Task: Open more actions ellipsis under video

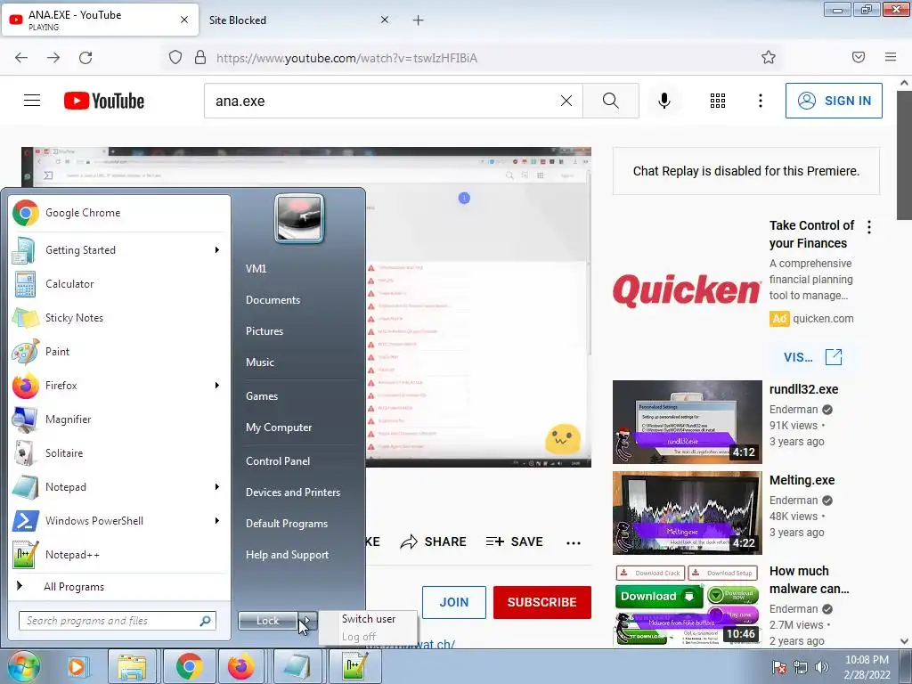Action: [x=574, y=542]
